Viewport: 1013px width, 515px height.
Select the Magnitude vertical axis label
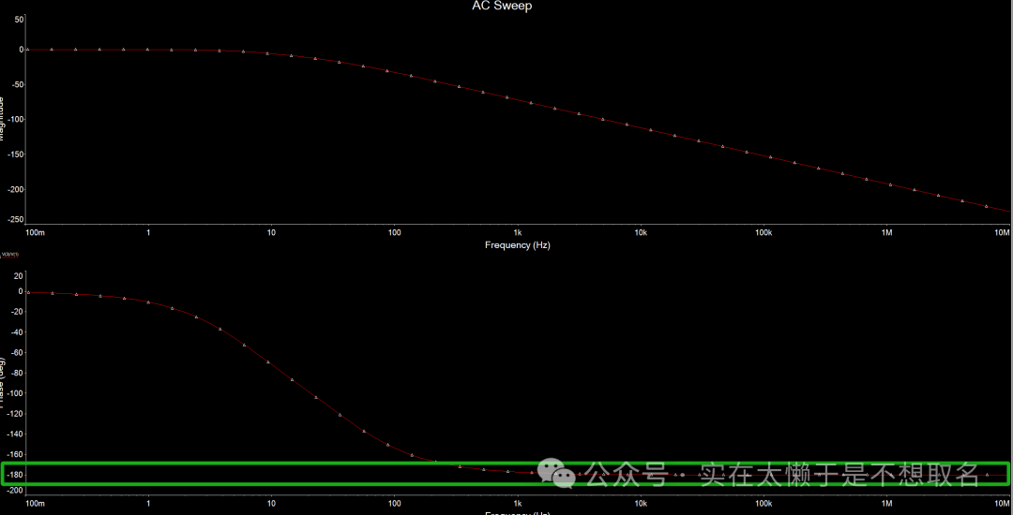[x=3, y=117]
